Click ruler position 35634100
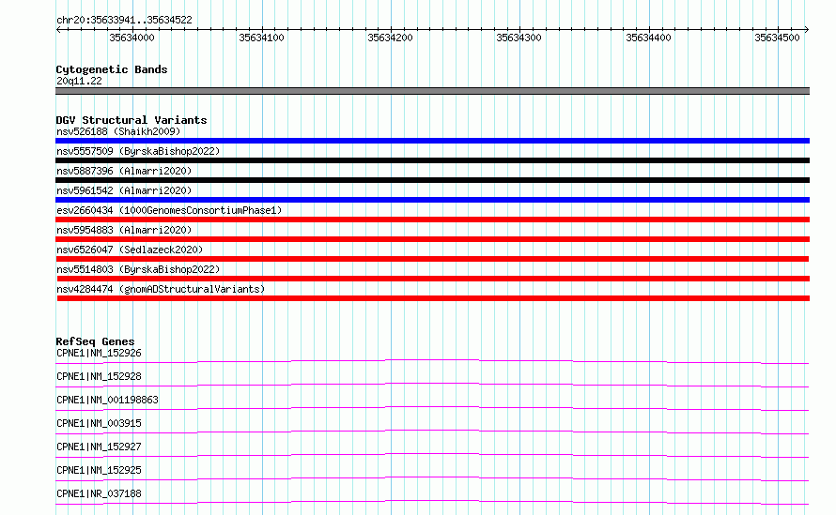This screenshot has width=836, height=515. click(x=261, y=38)
